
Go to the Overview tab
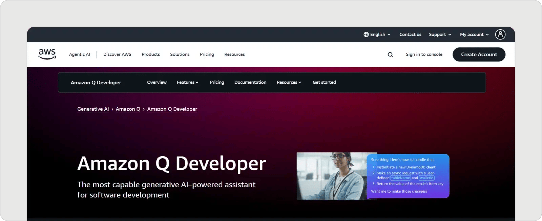tap(157, 82)
